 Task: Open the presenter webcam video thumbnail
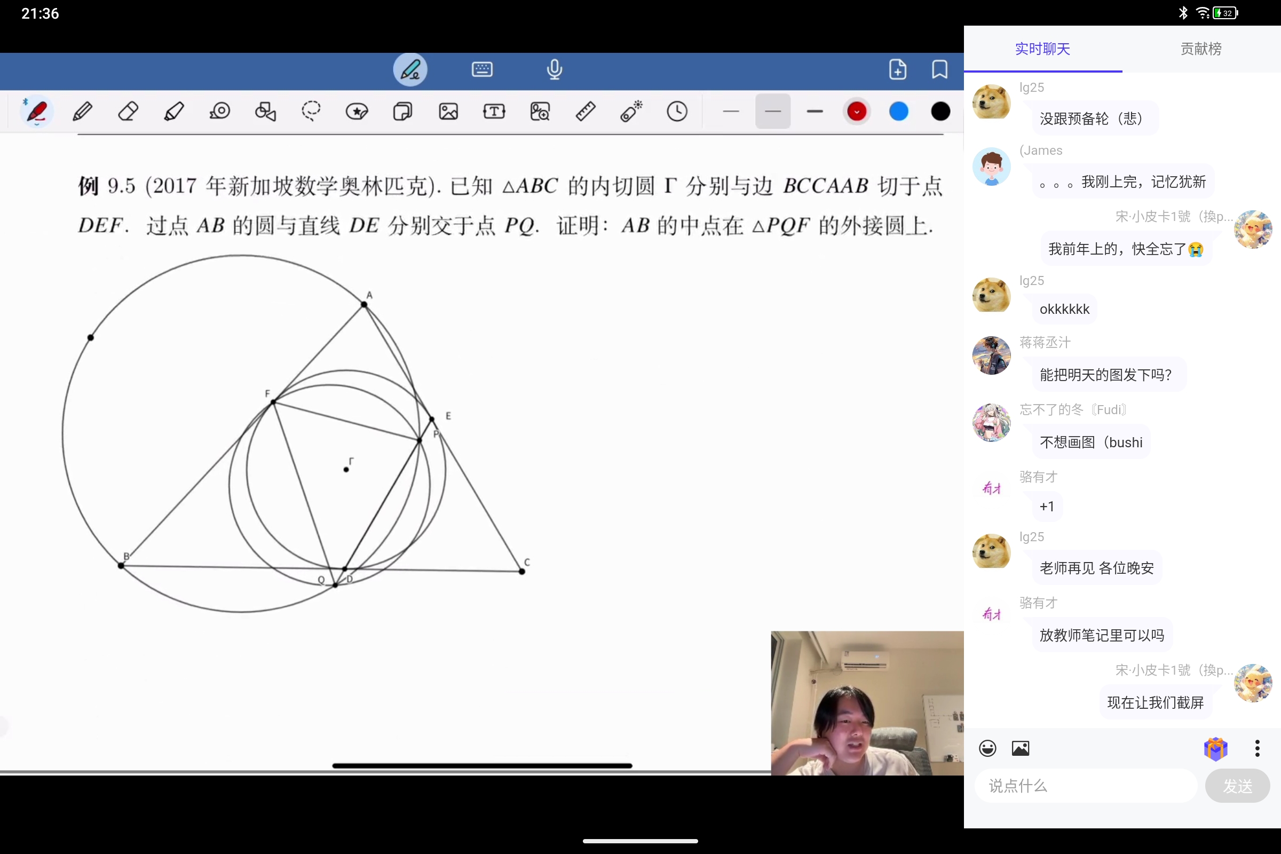coord(867,703)
